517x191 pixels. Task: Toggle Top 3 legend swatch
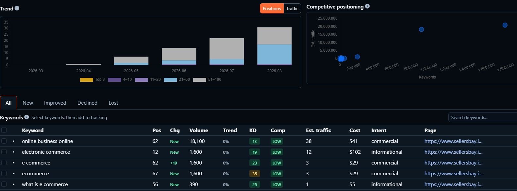(86, 79)
